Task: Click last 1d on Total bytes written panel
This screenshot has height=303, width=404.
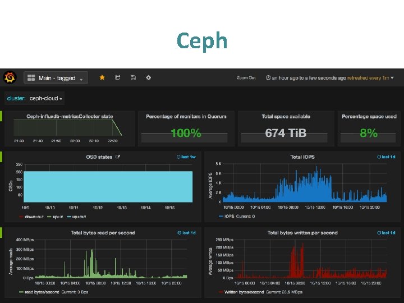Action: click(386, 233)
